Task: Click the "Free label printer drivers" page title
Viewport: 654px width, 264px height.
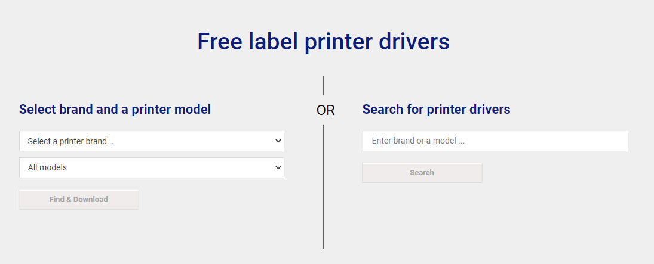Action: point(323,41)
